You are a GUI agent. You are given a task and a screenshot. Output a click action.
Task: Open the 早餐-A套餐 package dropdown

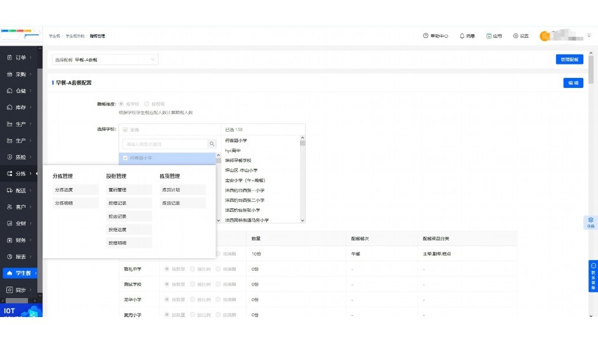tap(105, 59)
